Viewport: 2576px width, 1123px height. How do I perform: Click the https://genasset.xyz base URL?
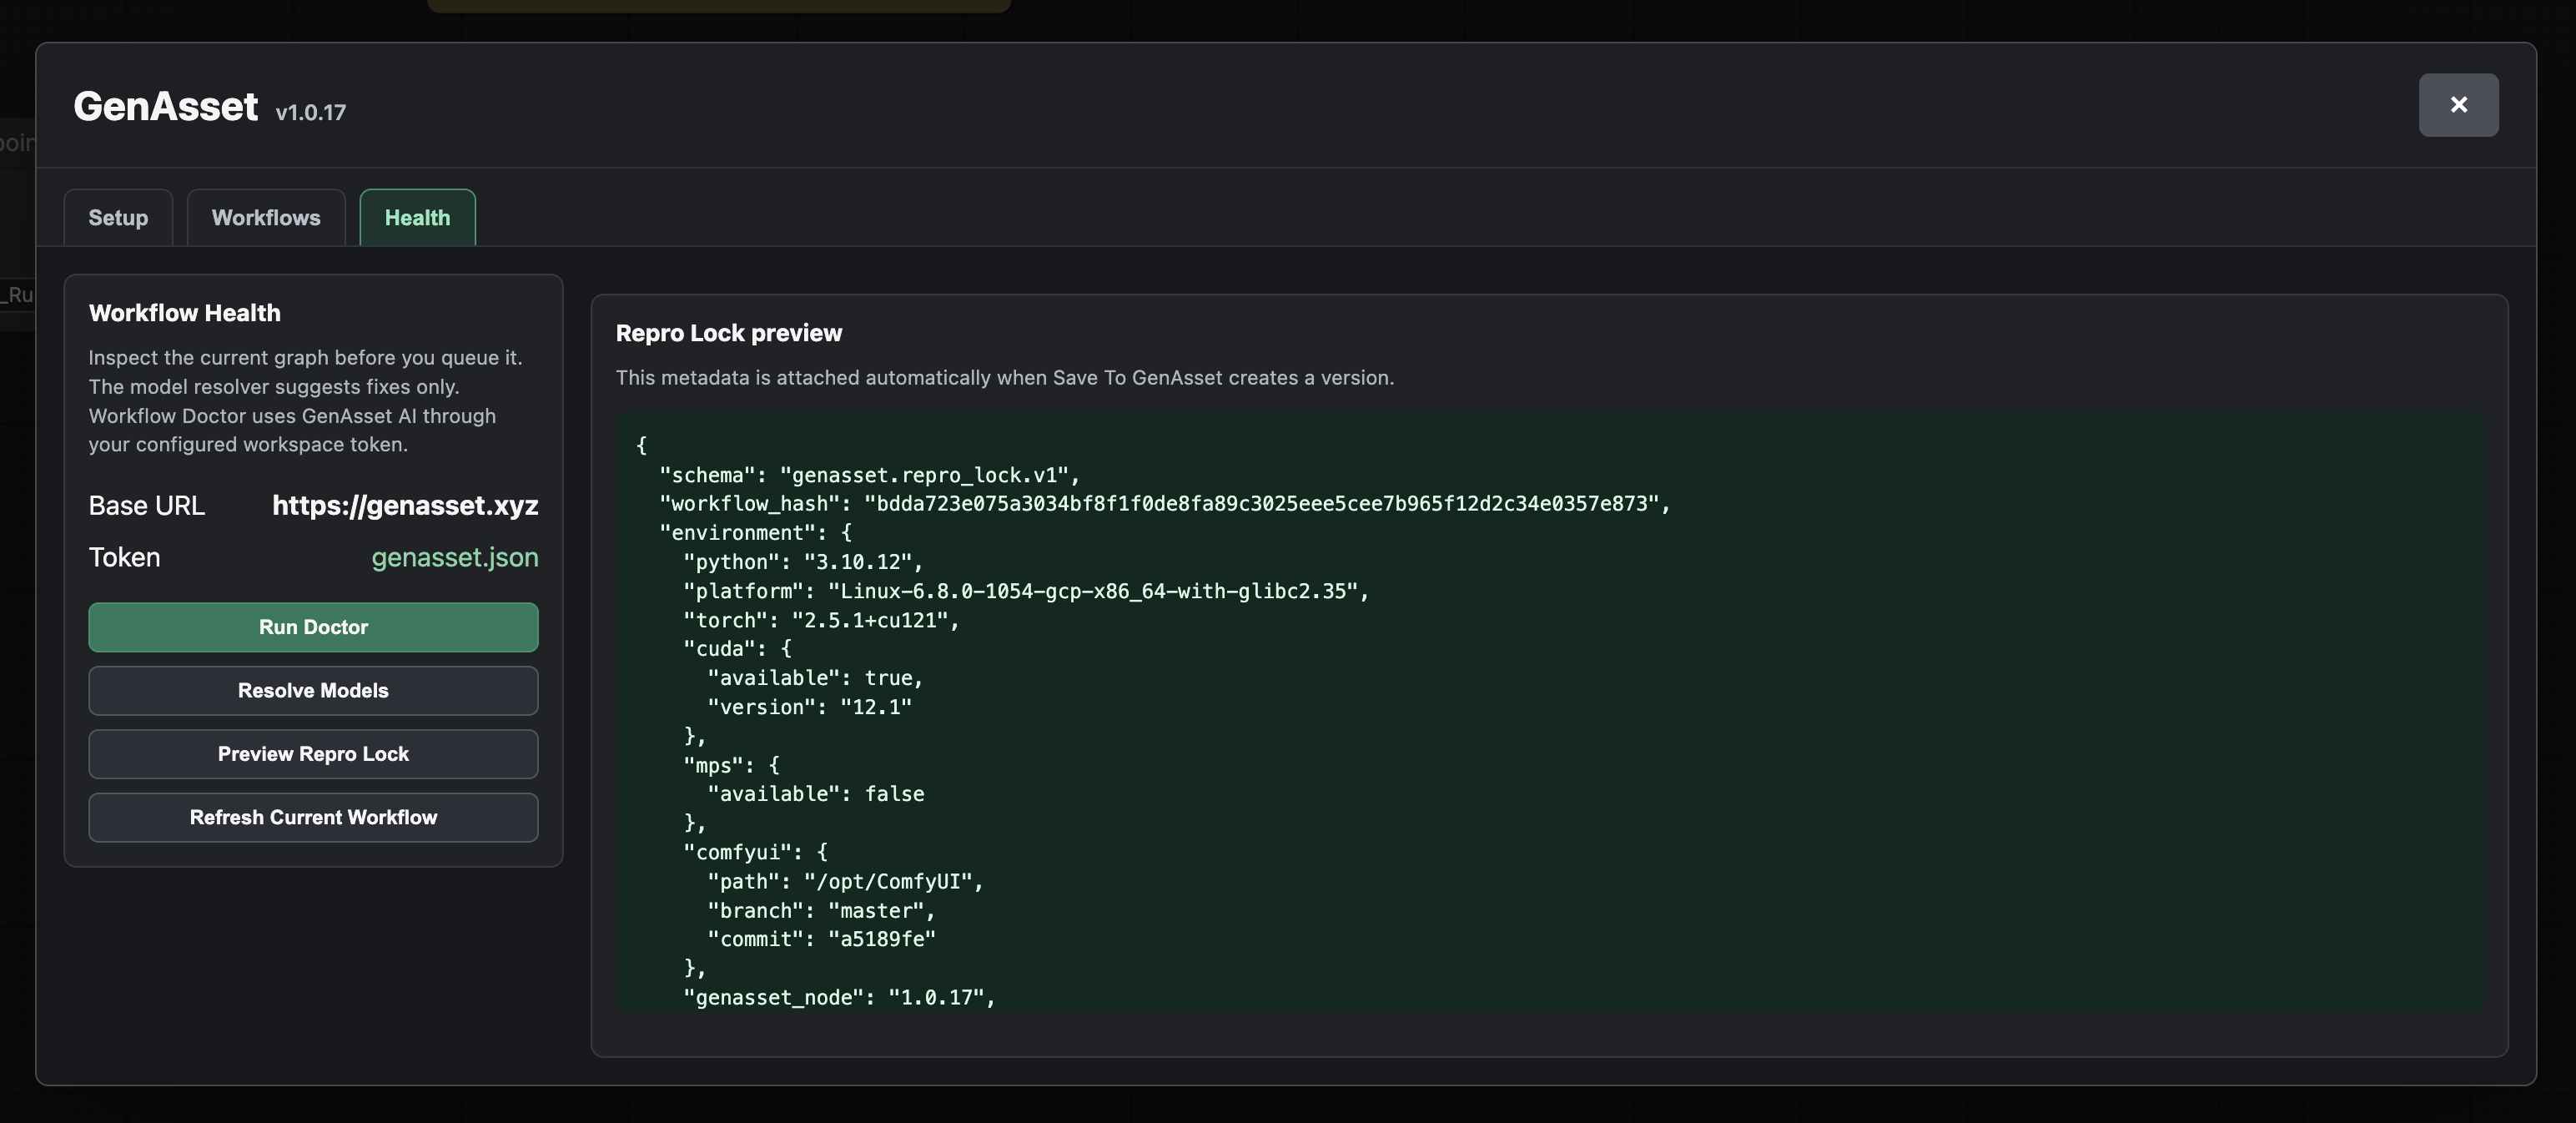(x=405, y=505)
